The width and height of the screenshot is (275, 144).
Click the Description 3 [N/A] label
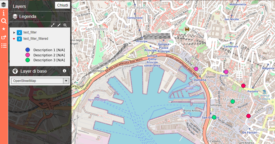coord(49,60)
